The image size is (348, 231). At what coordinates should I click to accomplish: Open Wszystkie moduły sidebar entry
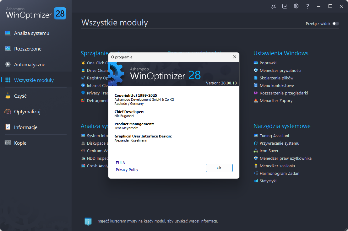34,80
